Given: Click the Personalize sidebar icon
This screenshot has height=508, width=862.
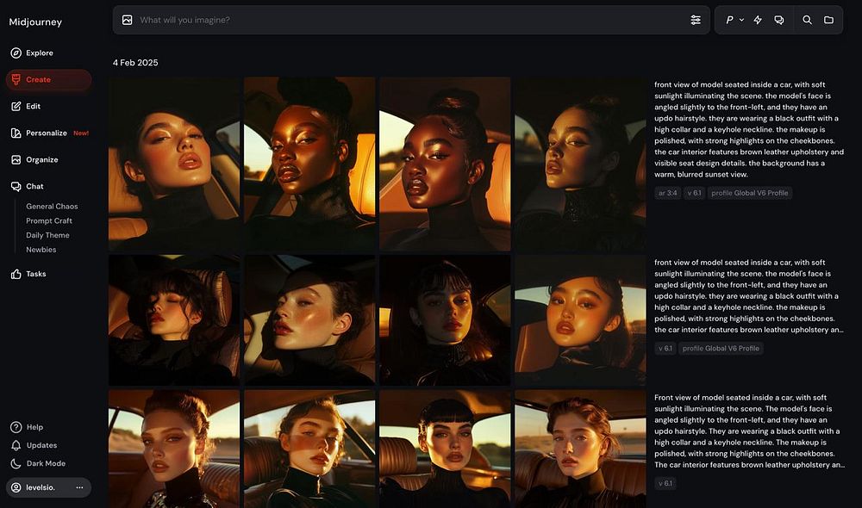Looking at the screenshot, I should point(16,133).
